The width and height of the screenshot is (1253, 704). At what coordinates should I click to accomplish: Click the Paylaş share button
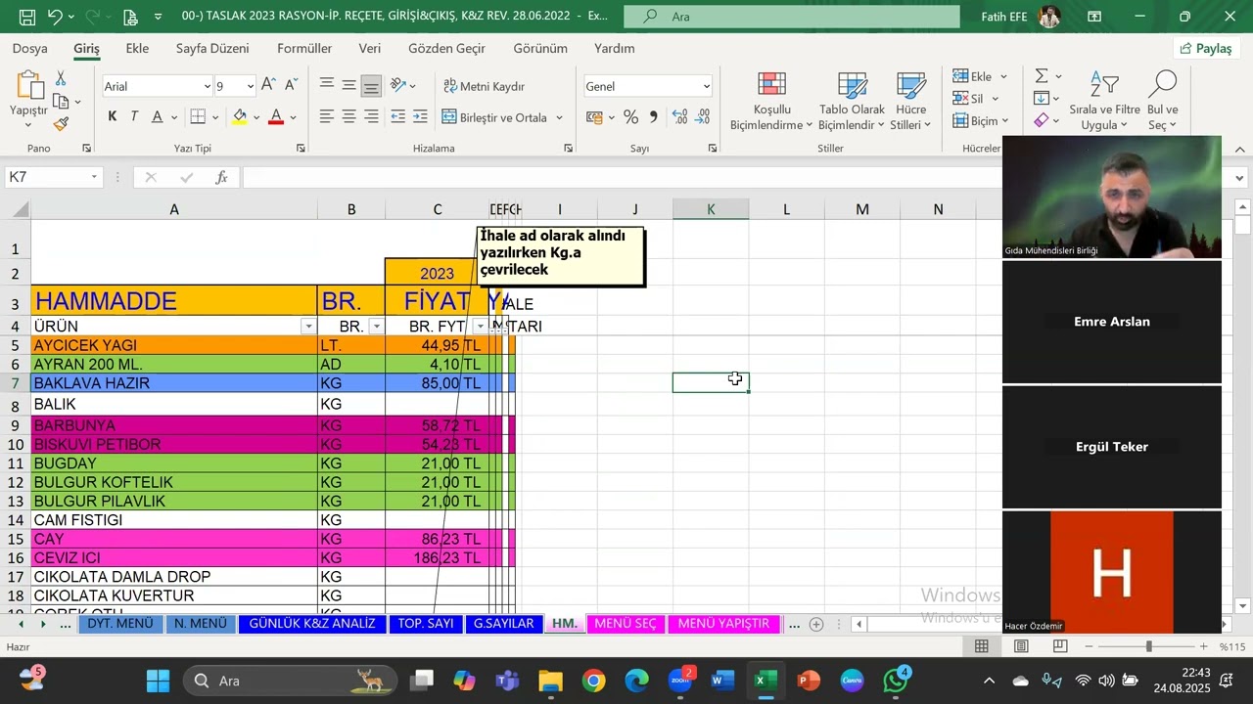pyautogui.click(x=1206, y=48)
